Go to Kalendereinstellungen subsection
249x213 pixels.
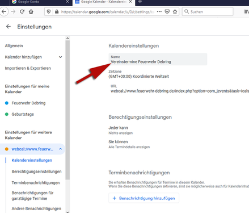[x=32, y=160]
